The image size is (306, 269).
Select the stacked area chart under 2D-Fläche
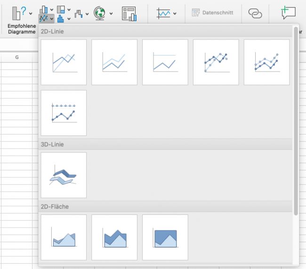point(114,237)
